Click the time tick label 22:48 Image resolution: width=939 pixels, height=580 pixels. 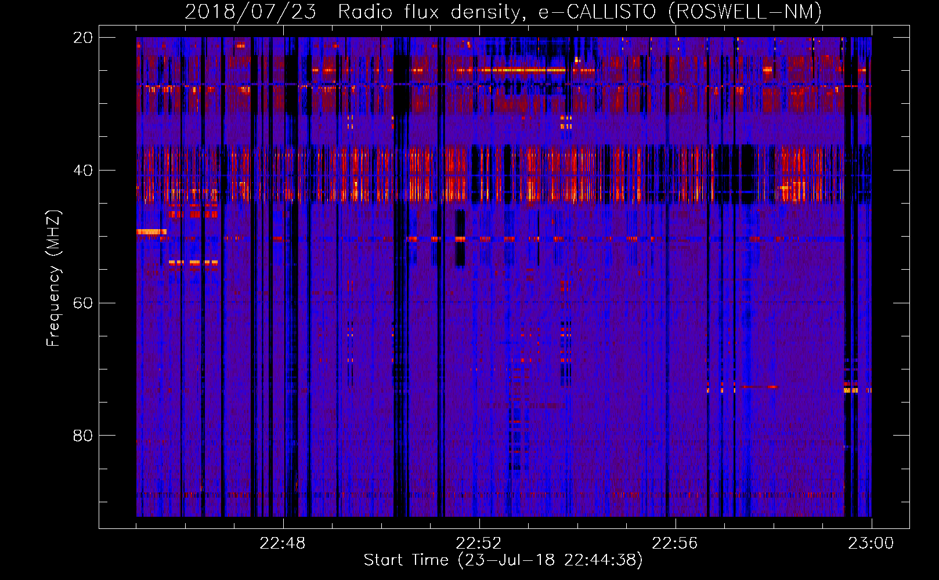tap(283, 543)
